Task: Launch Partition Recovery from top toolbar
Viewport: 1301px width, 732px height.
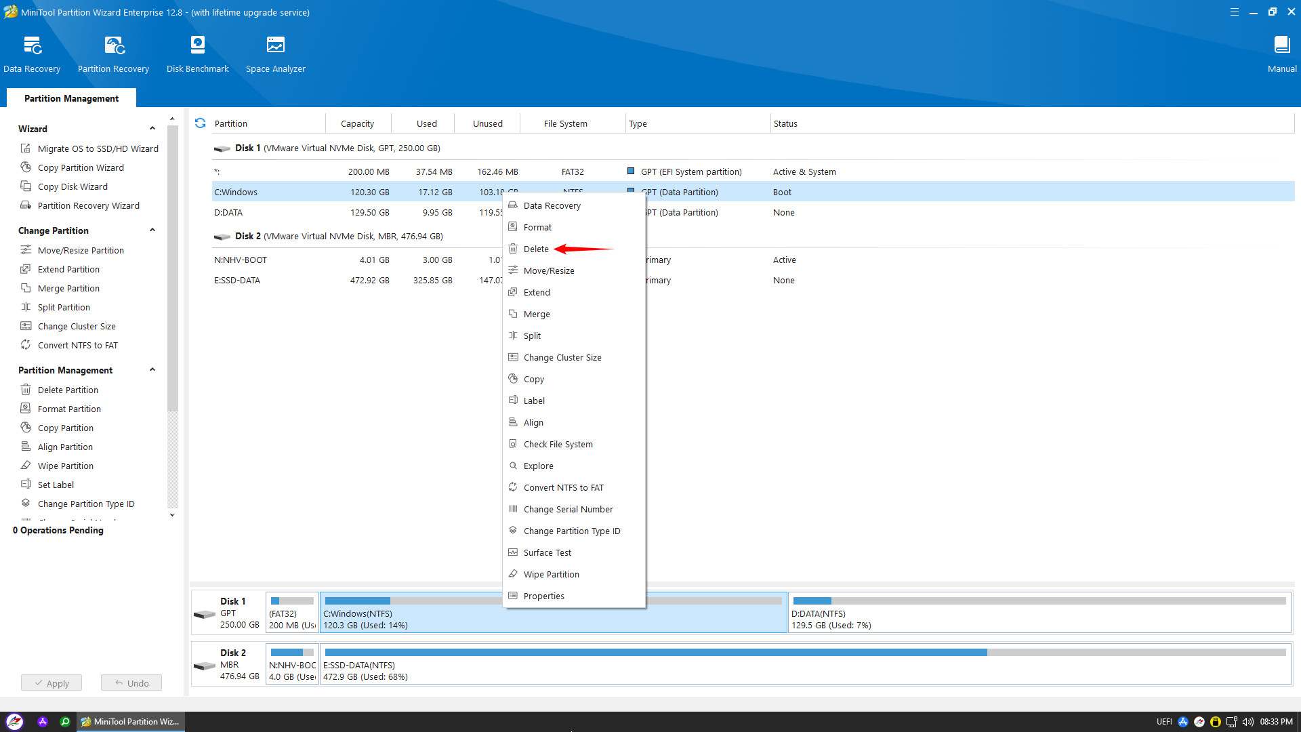Action: (113, 46)
